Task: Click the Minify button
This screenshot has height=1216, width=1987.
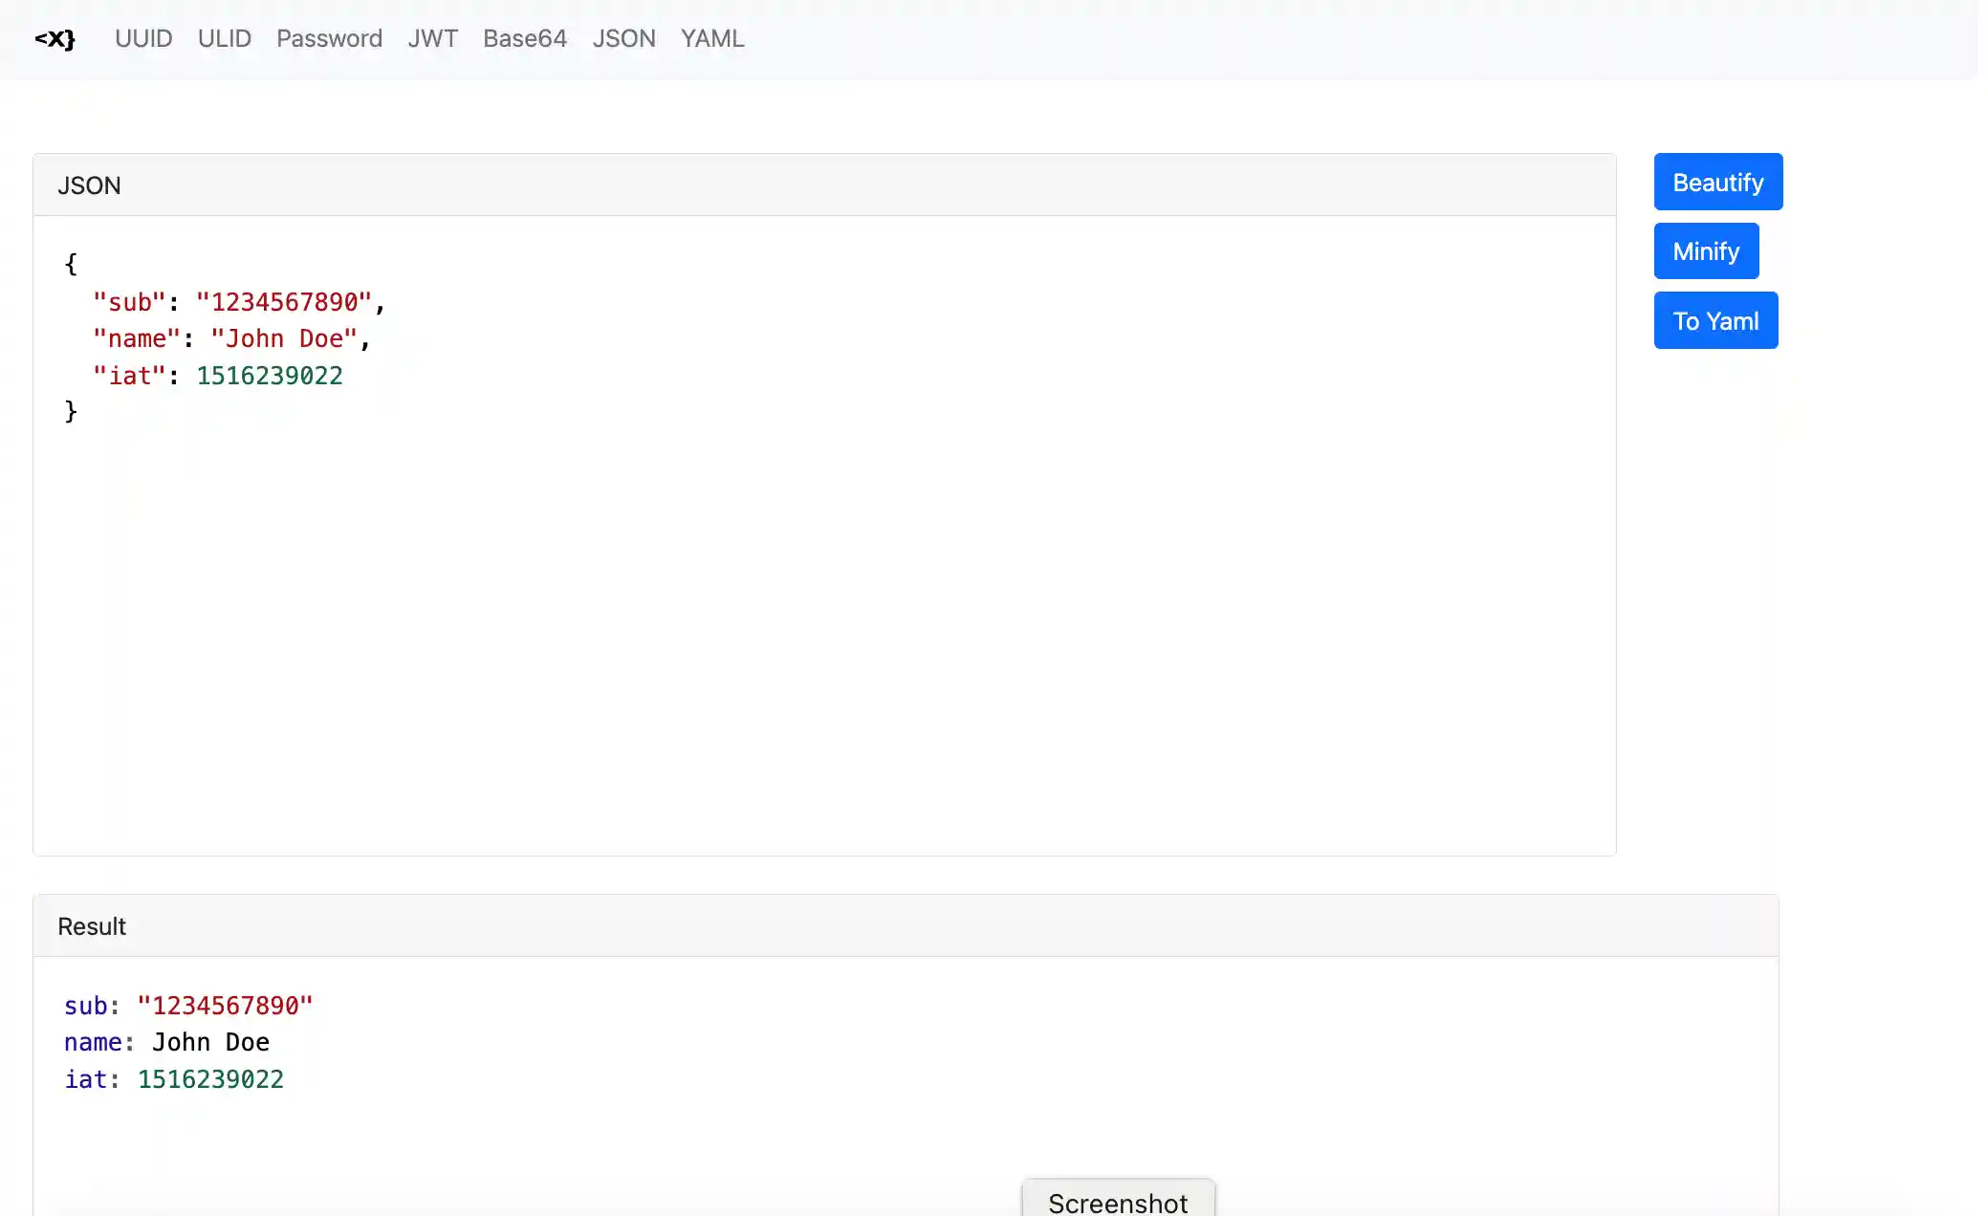Action: pyautogui.click(x=1705, y=251)
